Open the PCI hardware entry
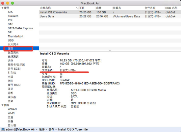The height and width of the screenshot is (132, 181). point(10,20)
